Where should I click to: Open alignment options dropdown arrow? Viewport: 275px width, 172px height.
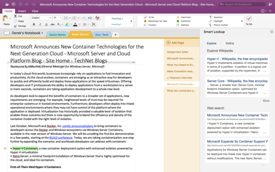pyautogui.click(x=88, y=24)
